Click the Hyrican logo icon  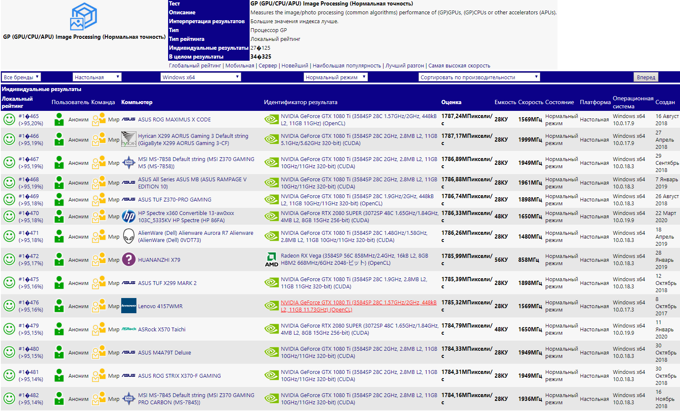tap(129, 139)
